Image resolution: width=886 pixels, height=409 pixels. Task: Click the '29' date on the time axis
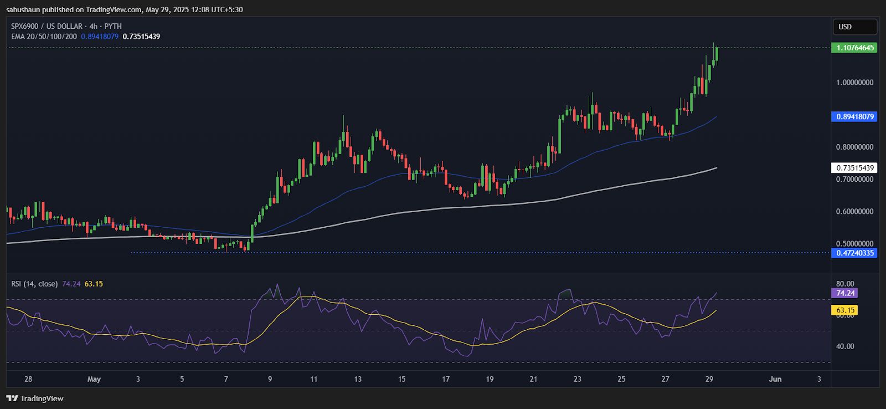click(x=709, y=379)
